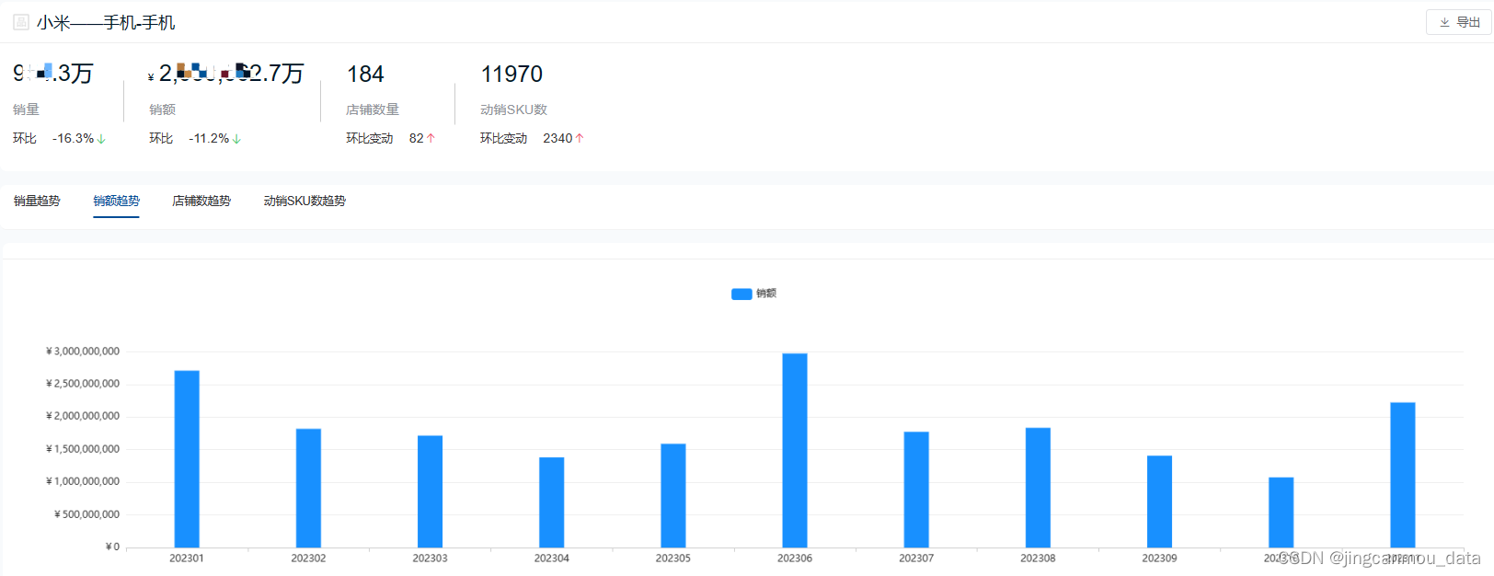Switch to the 销量趋势 tab
This screenshot has width=1494, height=576.
point(37,201)
